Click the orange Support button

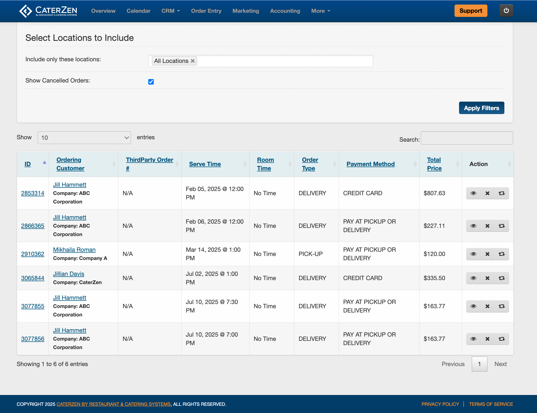point(471,11)
